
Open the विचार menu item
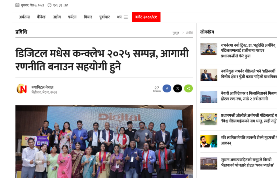88,17
